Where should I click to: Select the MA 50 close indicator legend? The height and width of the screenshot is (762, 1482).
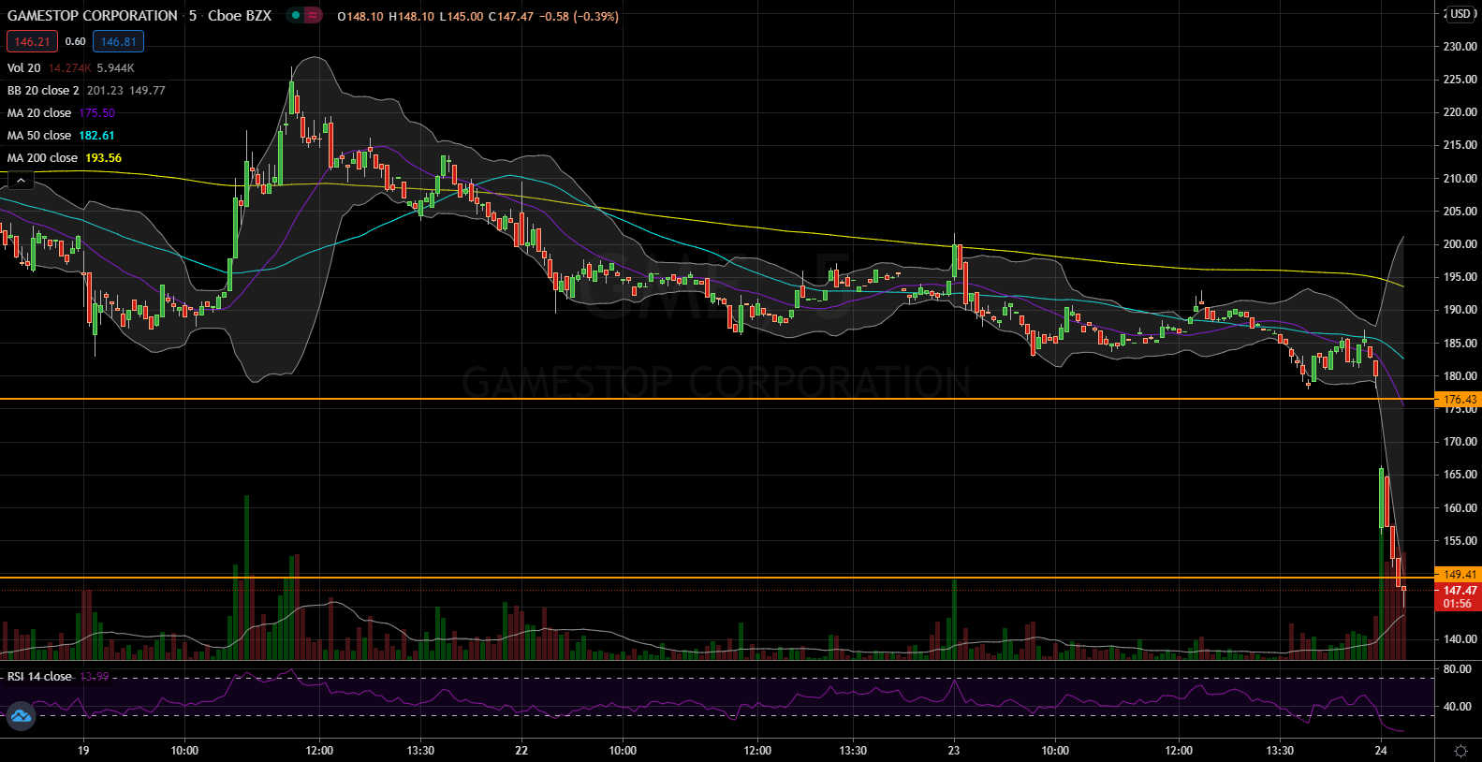click(39, 136)
